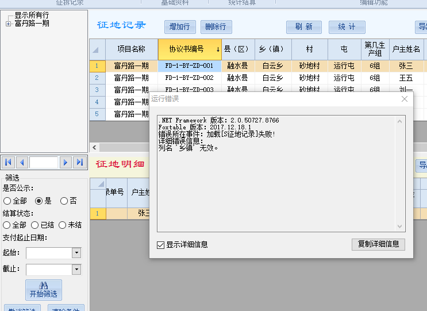Click the 增加行 button
427x311 pixels.
180,27
